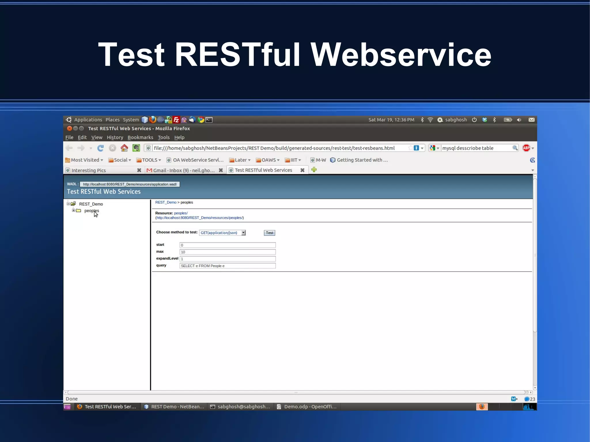
Task: Click the Adblock Plus ABP icon
Action: [526, 148]
